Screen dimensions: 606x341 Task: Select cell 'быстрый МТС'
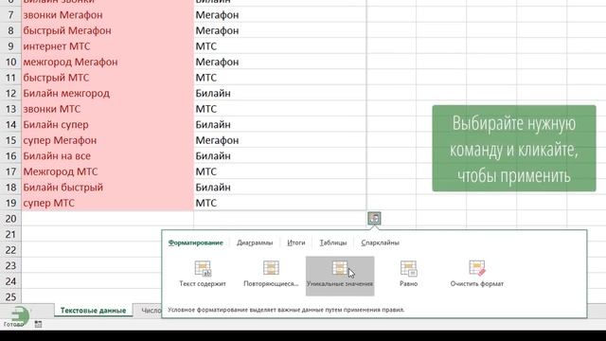107,78
